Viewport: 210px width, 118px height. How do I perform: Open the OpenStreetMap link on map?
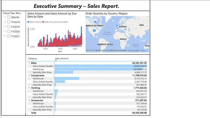(x=134, y=50)
